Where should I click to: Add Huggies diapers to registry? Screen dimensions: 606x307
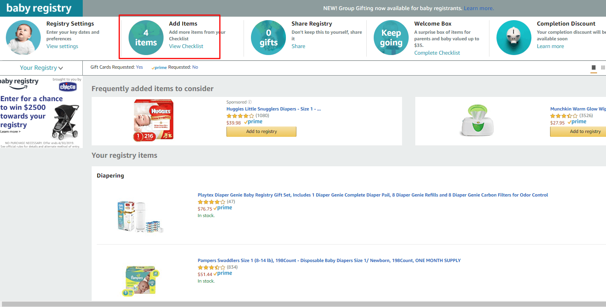[261, 131]
